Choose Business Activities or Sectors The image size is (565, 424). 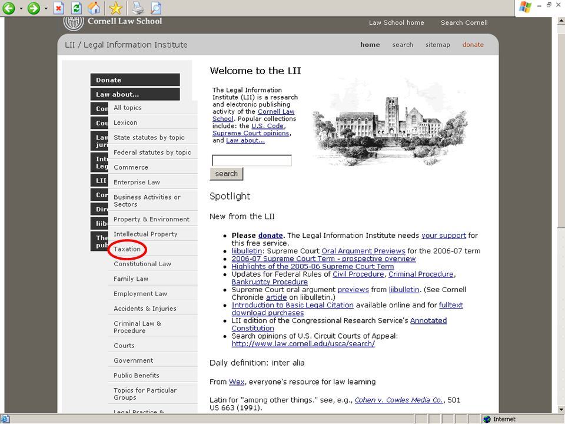point(153,200)
